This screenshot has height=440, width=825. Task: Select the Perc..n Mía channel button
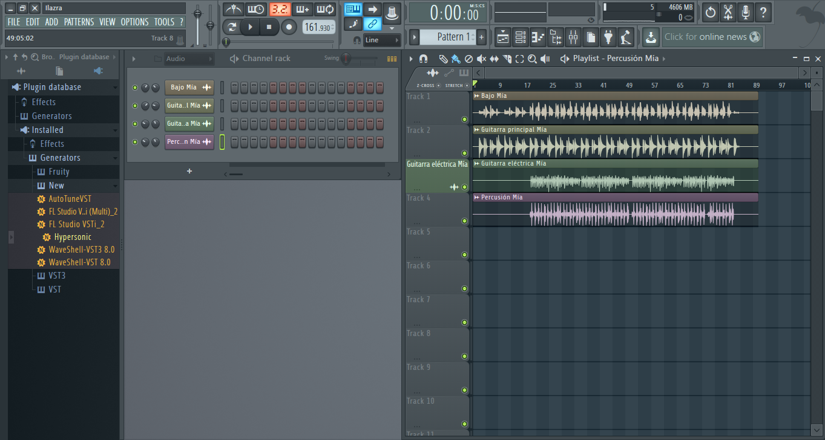click(189, 142)
